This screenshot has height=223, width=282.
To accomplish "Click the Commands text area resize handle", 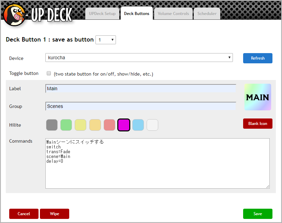I will [x=268, y=187].
